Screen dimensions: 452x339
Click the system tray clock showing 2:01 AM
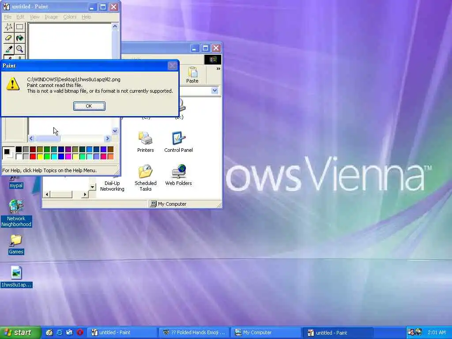[437, 332]
